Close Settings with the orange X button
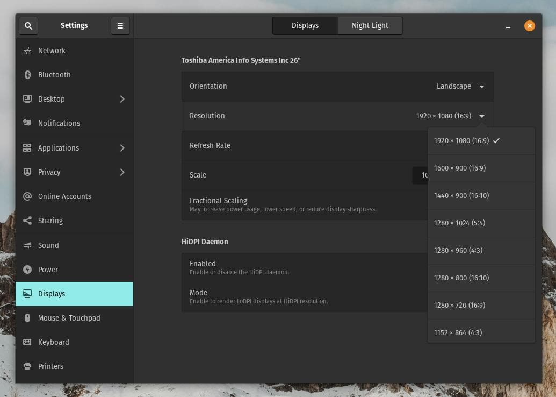556x397 pixels. [x=529, y=26]
